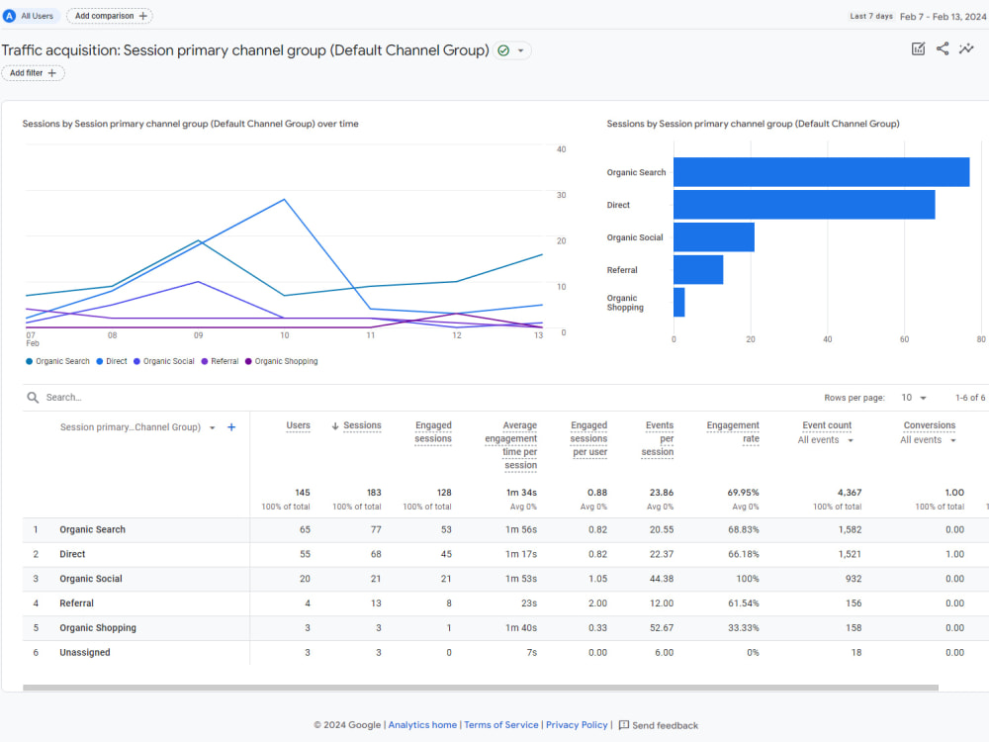Click the search magnifier icon
The width and height of the screenshot is (989, 742).
pos(33,398)
